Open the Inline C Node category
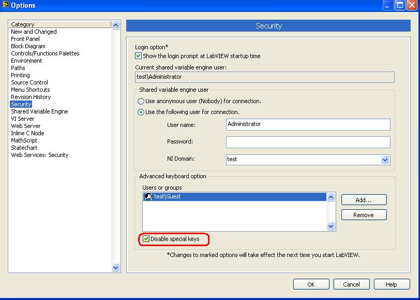 27,133
